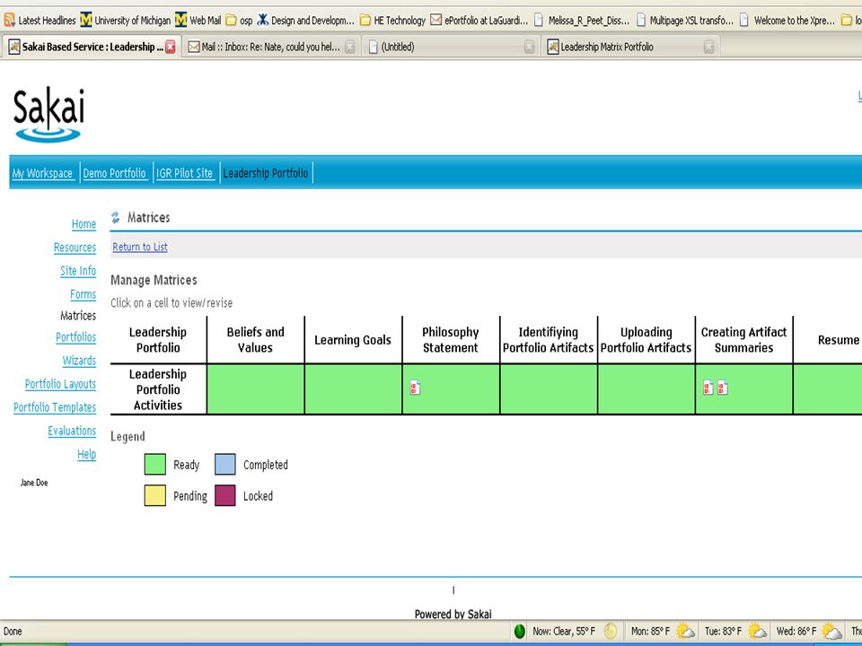Open Help in the sidebar
Viewport: 862px width, 646px height.
point(86,454)
